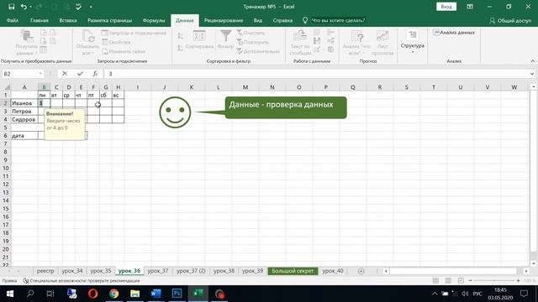Click cell A3 containing Петров
538x302 pixels.
(24, 112)
